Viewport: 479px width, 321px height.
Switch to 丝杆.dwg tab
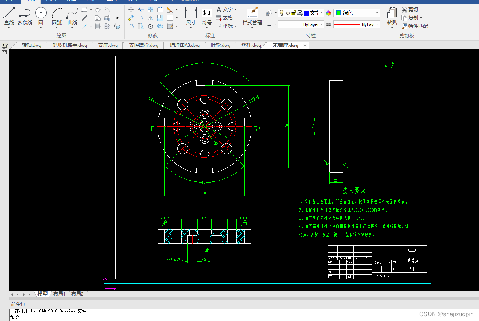coord(251,45)
